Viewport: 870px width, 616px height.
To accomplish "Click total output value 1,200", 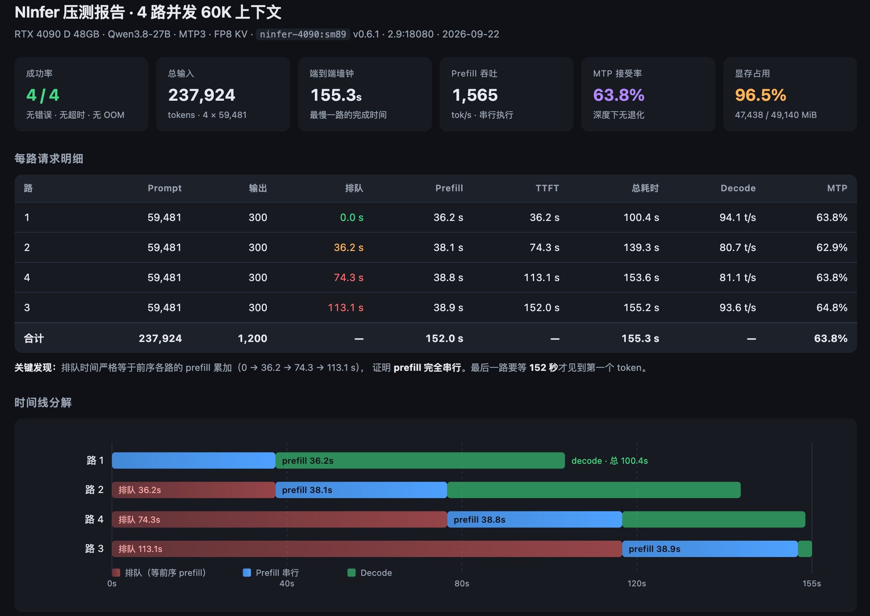I will 252,338.
